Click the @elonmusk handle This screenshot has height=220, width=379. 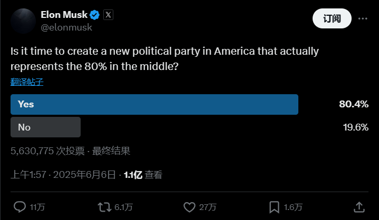[x=66, y=27]
